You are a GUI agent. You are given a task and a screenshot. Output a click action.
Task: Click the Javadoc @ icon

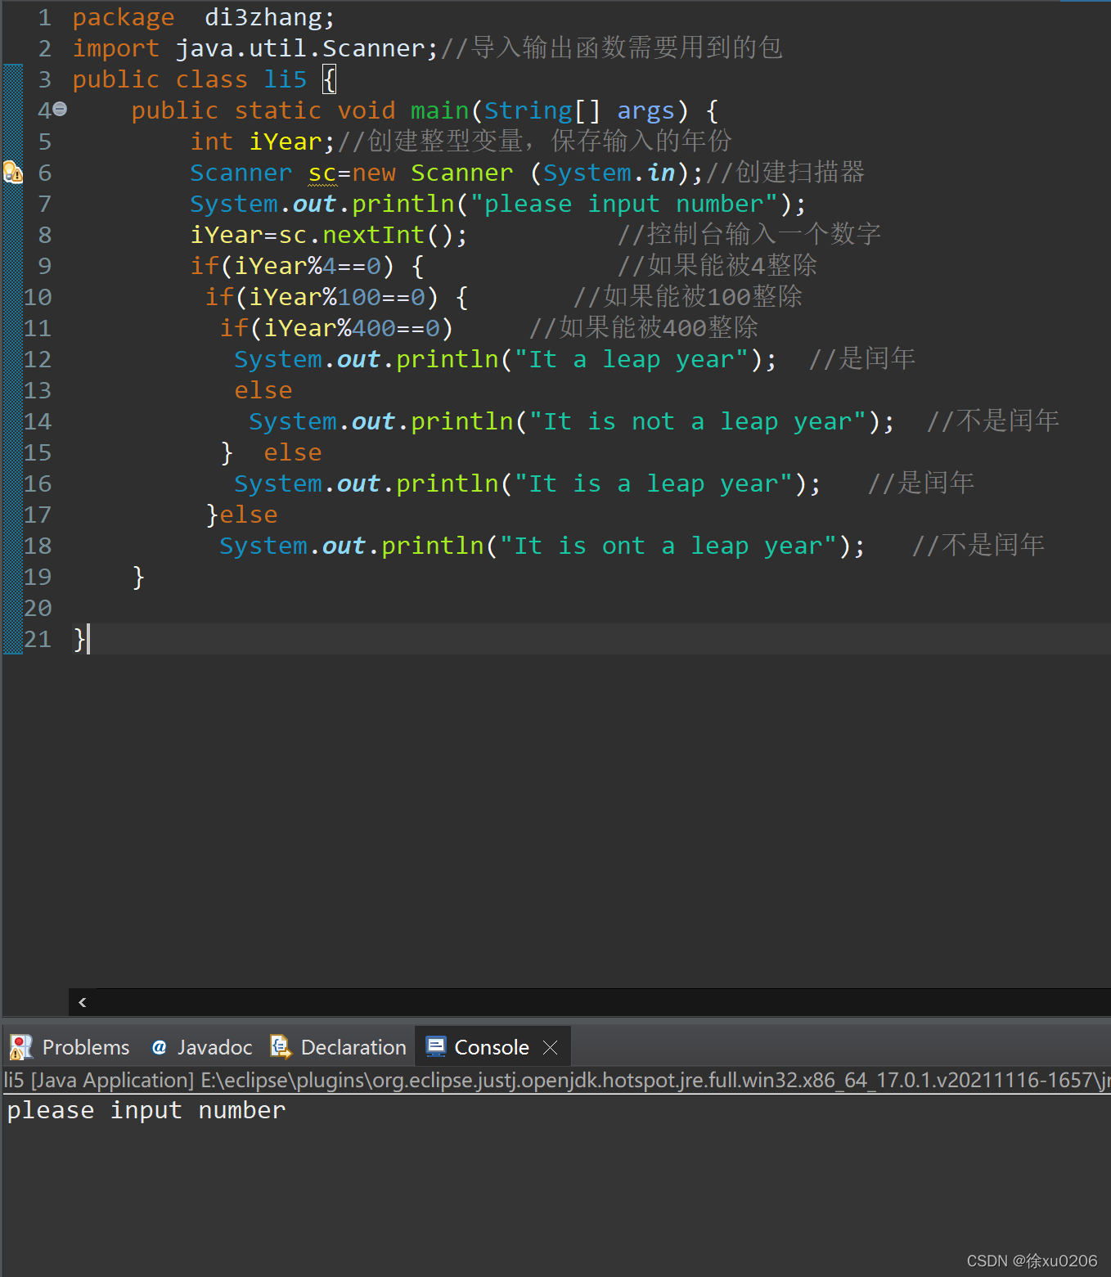(x=160, y=1047)
